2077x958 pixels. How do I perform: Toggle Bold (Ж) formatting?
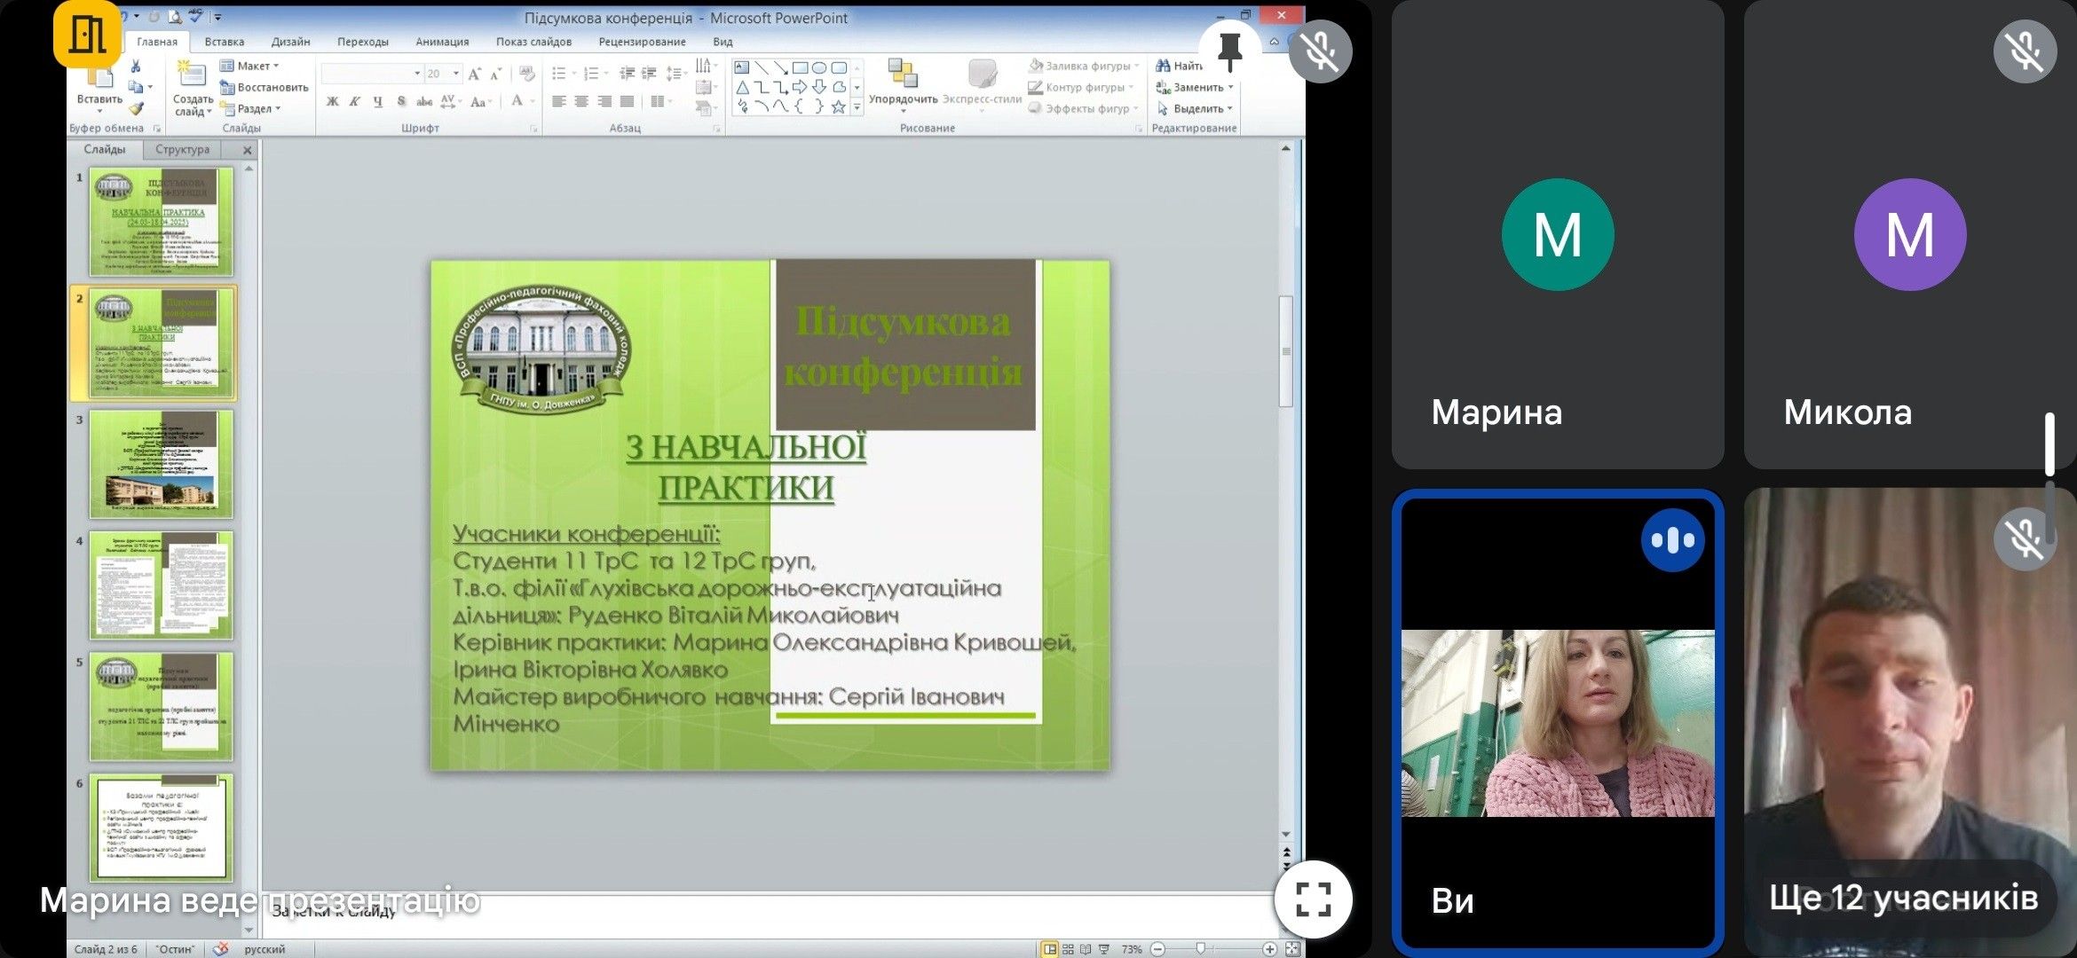[x=332, y=101]
